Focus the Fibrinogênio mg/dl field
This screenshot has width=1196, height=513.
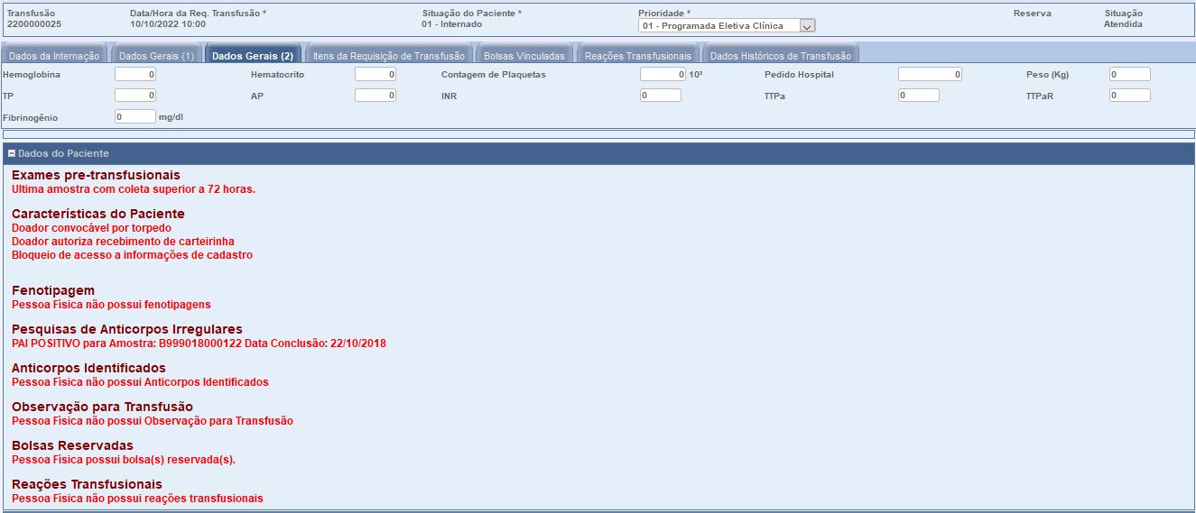tap(135, 116)
